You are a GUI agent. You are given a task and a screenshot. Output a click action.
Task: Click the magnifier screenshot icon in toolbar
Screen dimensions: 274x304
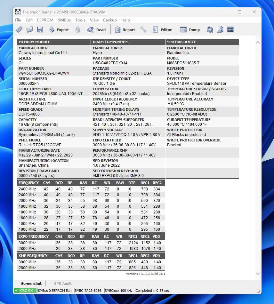point(210,30)
